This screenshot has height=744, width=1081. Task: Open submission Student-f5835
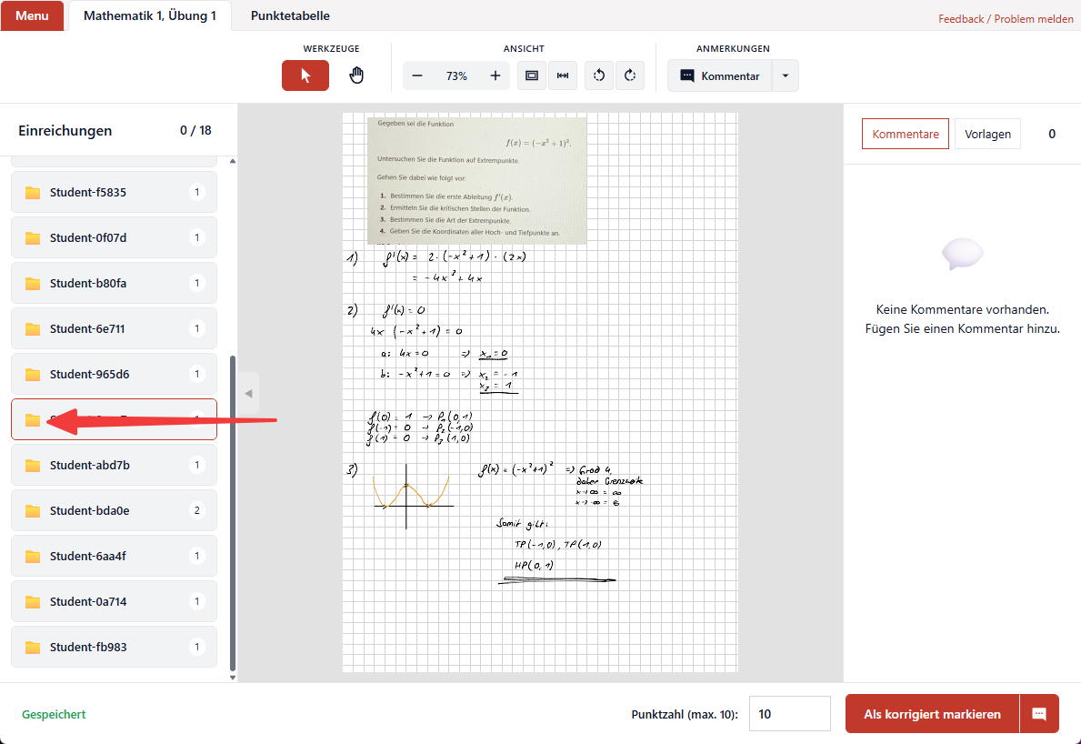click(114, 193)
